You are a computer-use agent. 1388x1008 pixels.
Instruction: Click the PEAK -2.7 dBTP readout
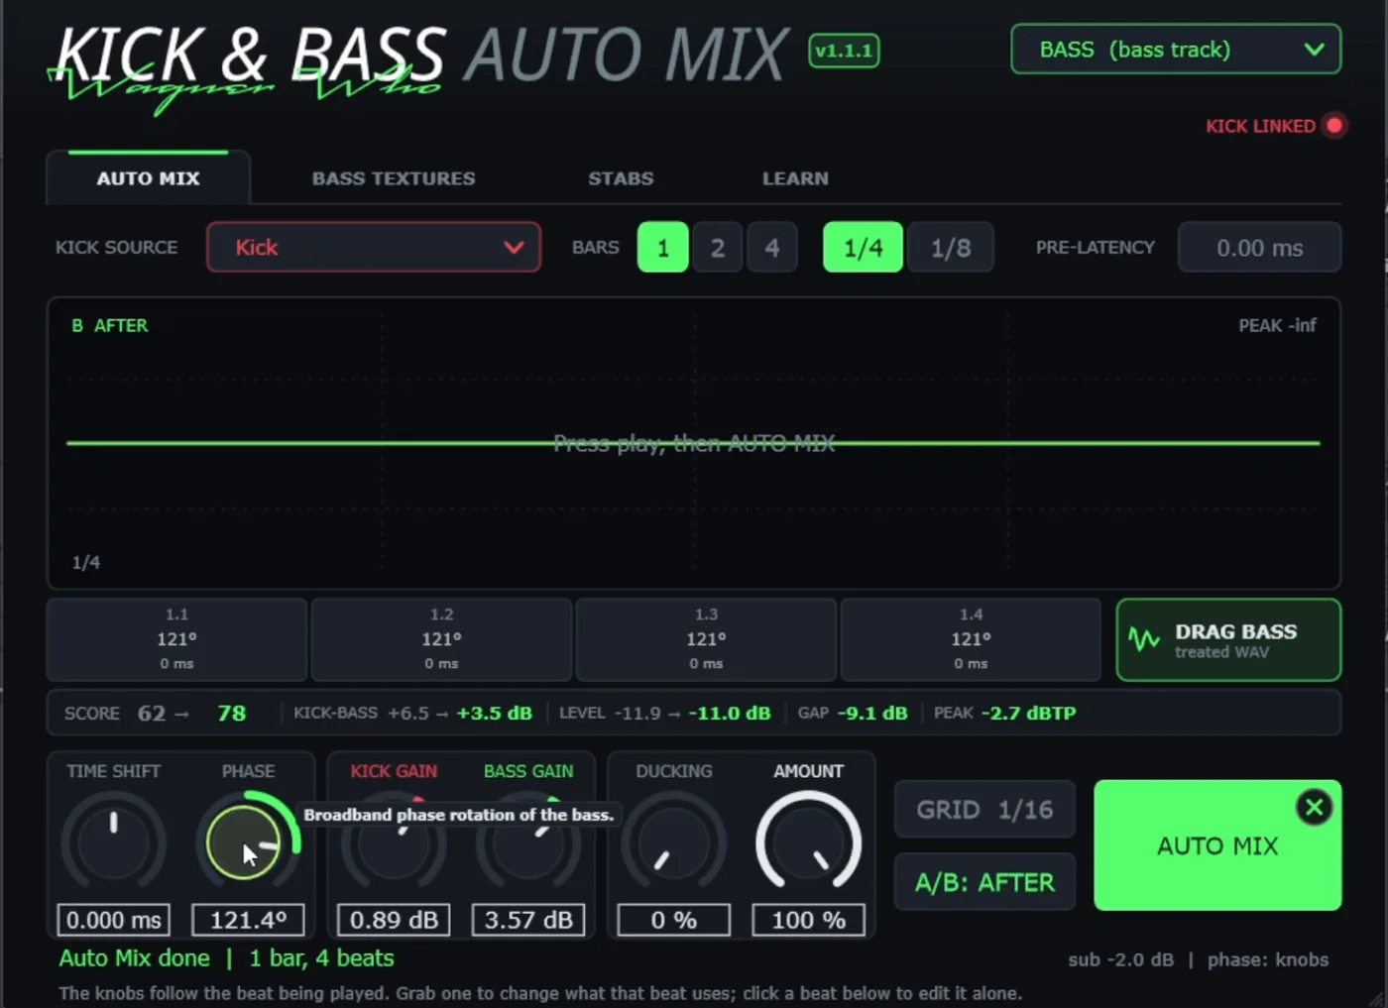coord(1004,713)
